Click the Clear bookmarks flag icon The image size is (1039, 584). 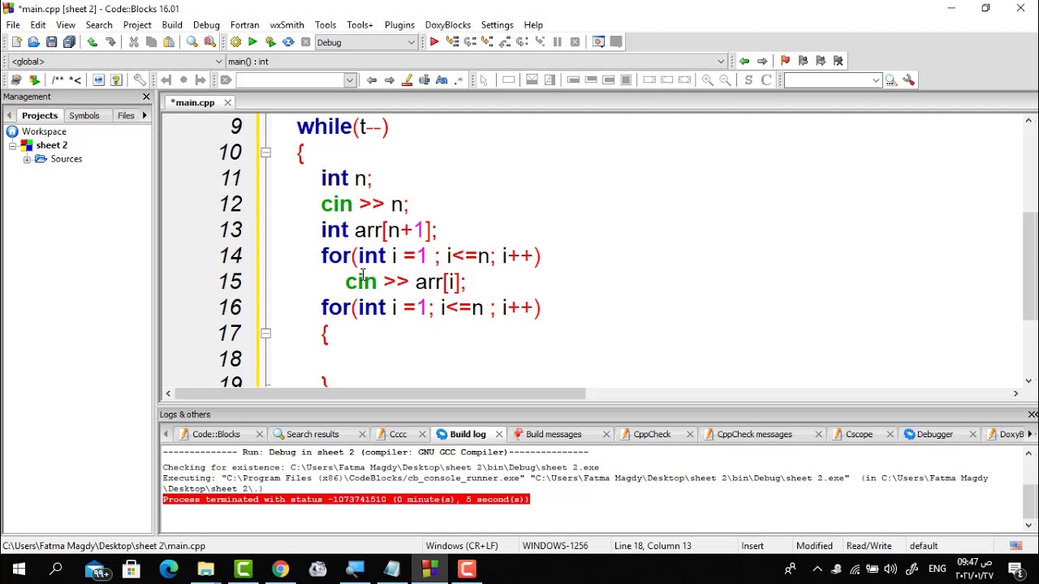[x=839, y=61]
